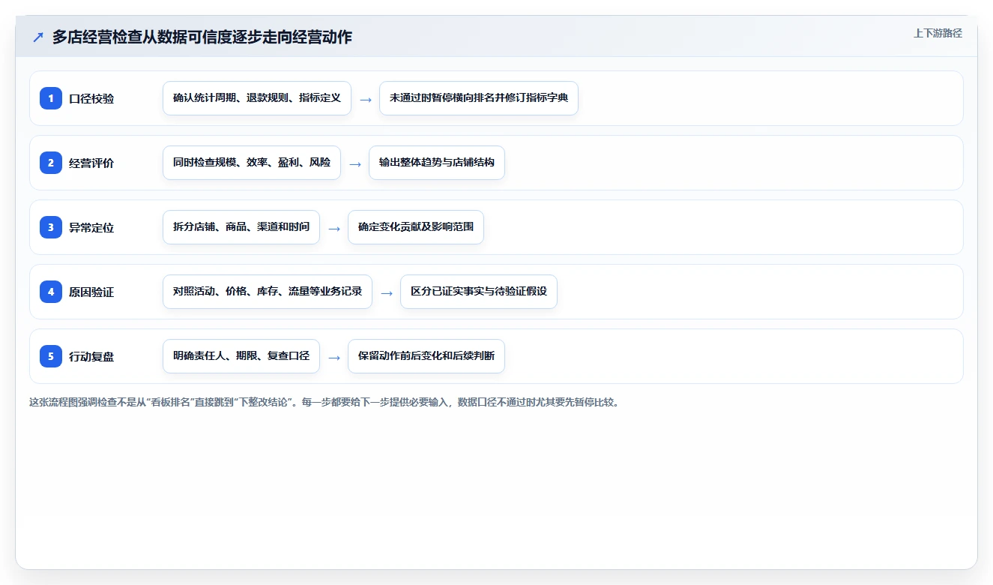Select step badge 5 for 行动复盘
The height and width of the screenshot is (585, 993).
click(x=51, y=356)
